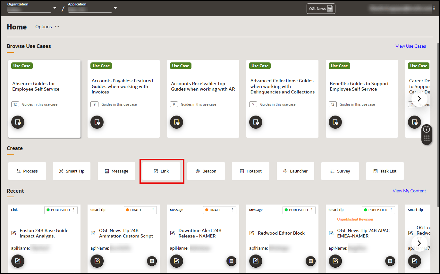Click the pencil icon beside Downtime Alert 24B title
This screenshot has height=274, width=440.
(x=173, y=233)
